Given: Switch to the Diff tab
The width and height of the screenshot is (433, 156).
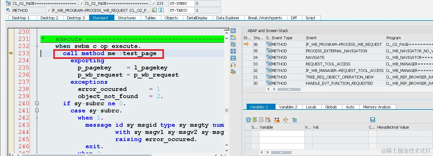Looking at the screenshot, I should coord(294,18).
